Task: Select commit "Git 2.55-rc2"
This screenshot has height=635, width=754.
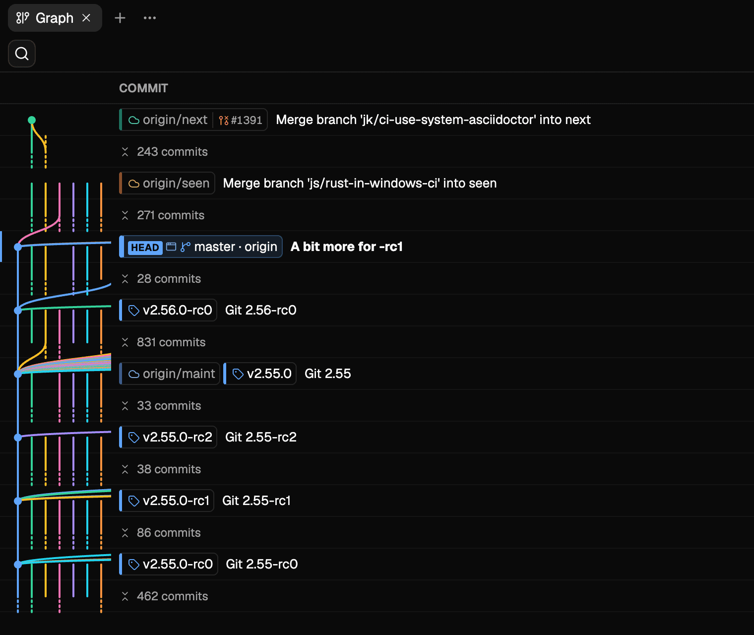Action: pos(261,438)
